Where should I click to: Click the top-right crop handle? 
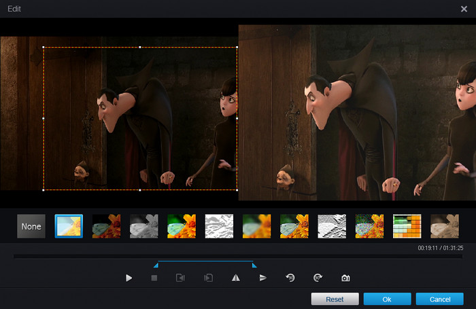[237, 48]
